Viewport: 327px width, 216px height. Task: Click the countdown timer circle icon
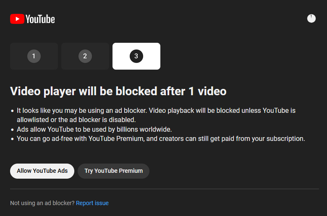coord(311,18)
